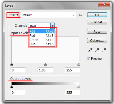This screenshot has width=114, height=104.
Task: Select the white point eyedropper
Action: [x=104, y=50]
